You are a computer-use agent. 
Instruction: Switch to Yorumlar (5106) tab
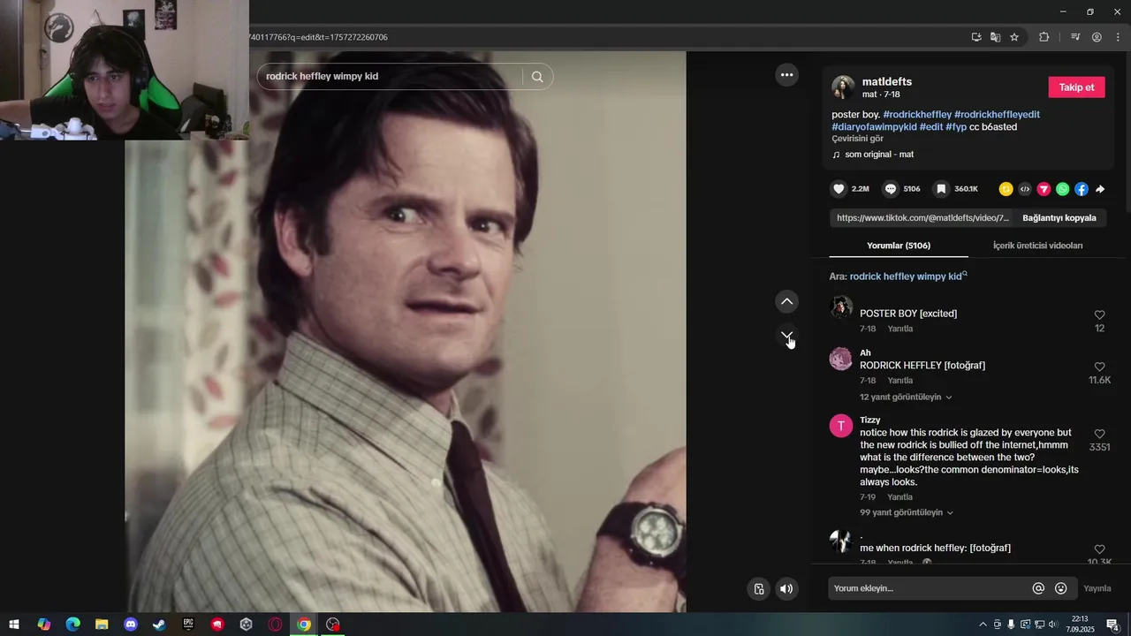(898, 246)
